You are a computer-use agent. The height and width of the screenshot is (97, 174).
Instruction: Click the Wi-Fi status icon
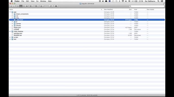pyautogui.click(x=123, y=1)
